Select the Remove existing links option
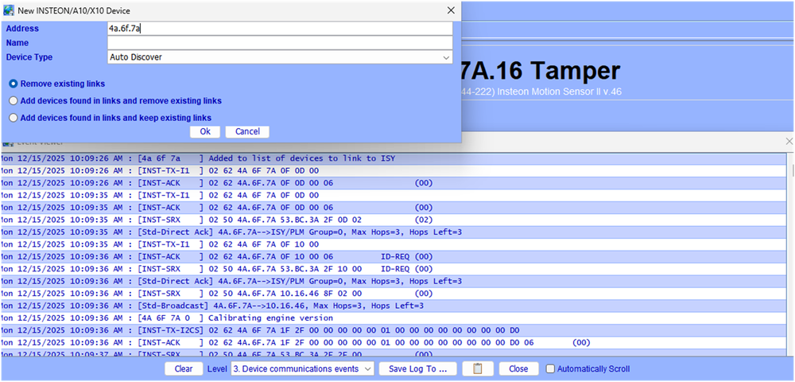795x382 pixels. [x=13, y=84]
